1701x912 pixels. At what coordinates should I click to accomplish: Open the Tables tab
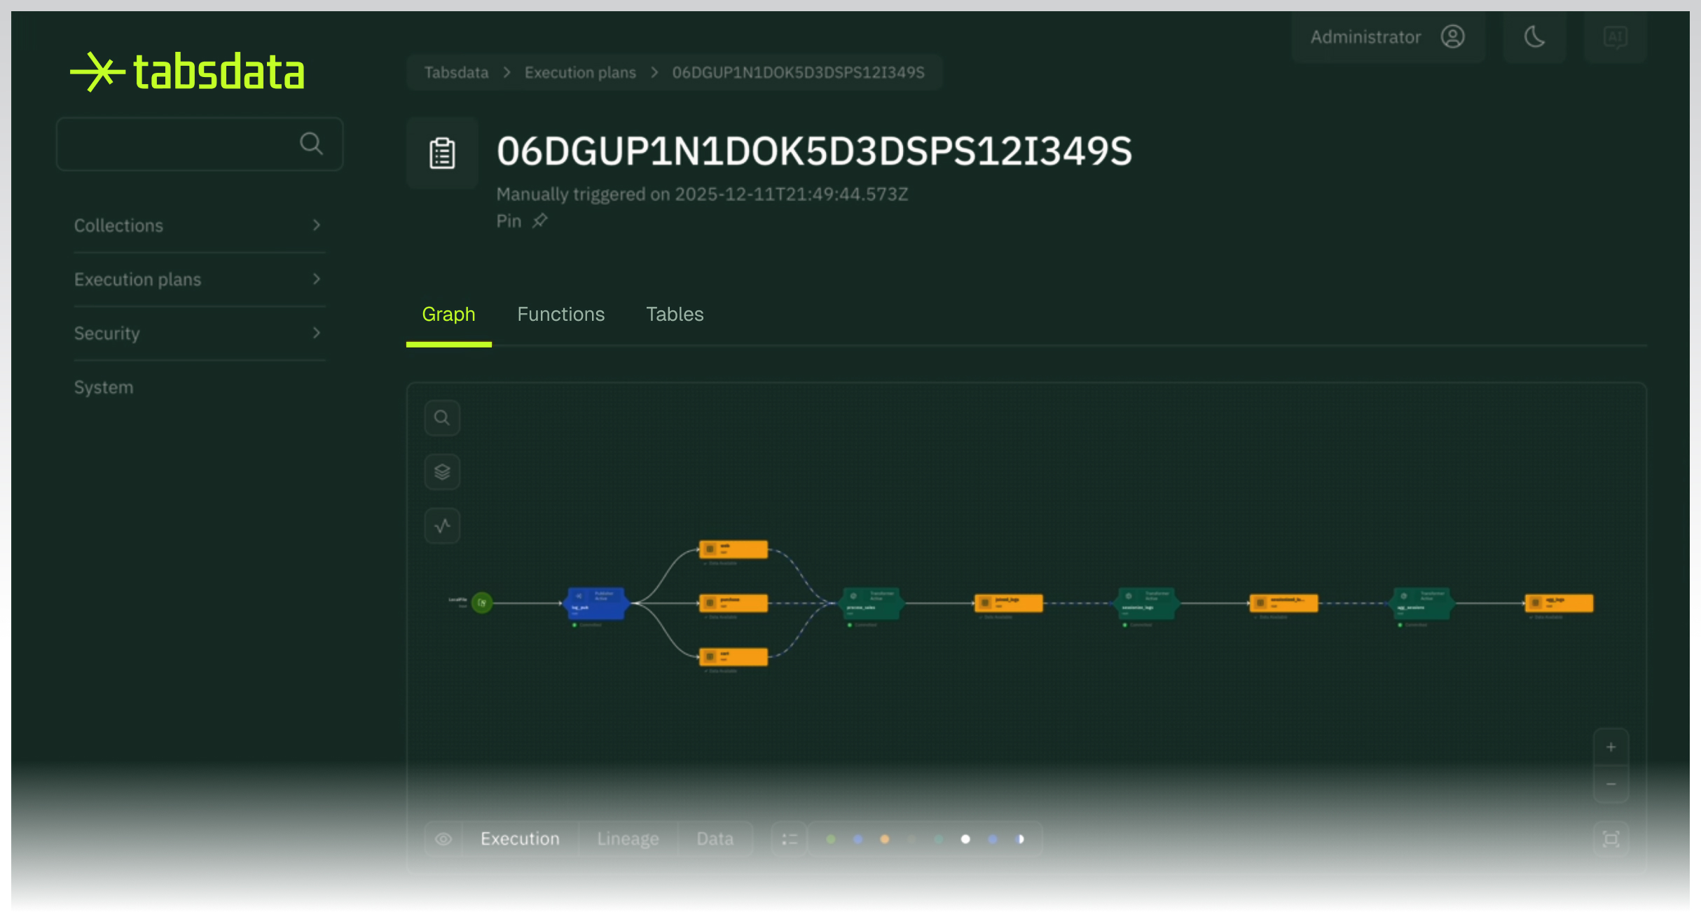pos(674,315)
